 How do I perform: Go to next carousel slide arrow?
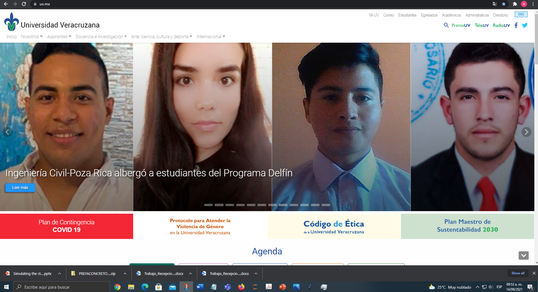(526, 132)
